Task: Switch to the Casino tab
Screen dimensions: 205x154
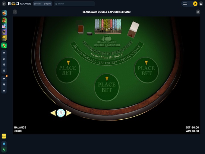Action: point(38,4)
